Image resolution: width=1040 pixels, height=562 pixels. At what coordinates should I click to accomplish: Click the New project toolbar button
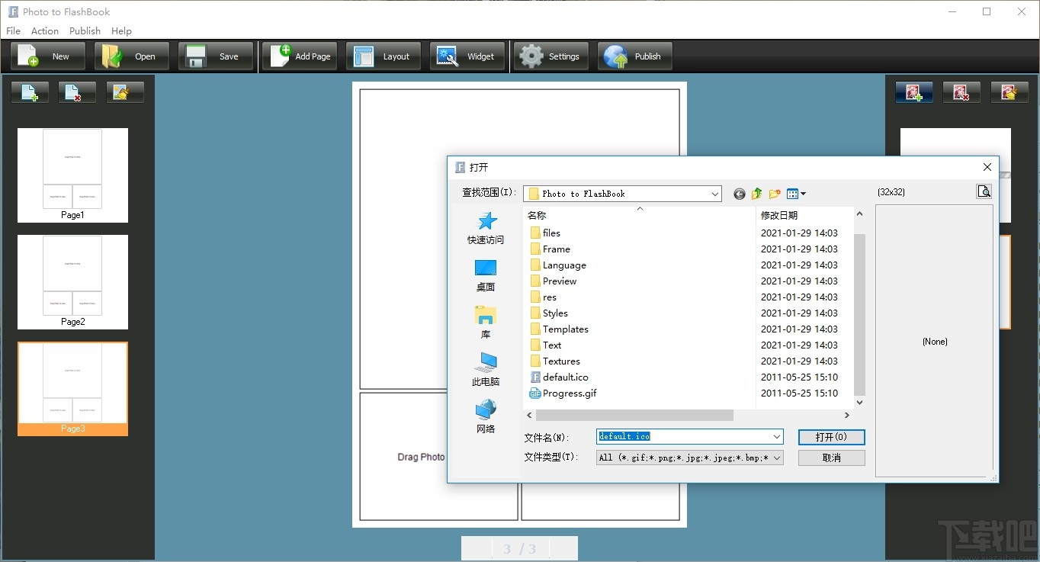click(48, 56)
